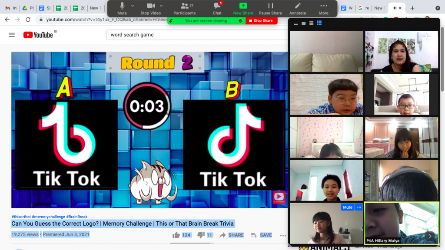Viewport: 445px width, 250px height.
Task: Switch the video panel to grid view
Action: pyautogui.click(x=319, y=23)
